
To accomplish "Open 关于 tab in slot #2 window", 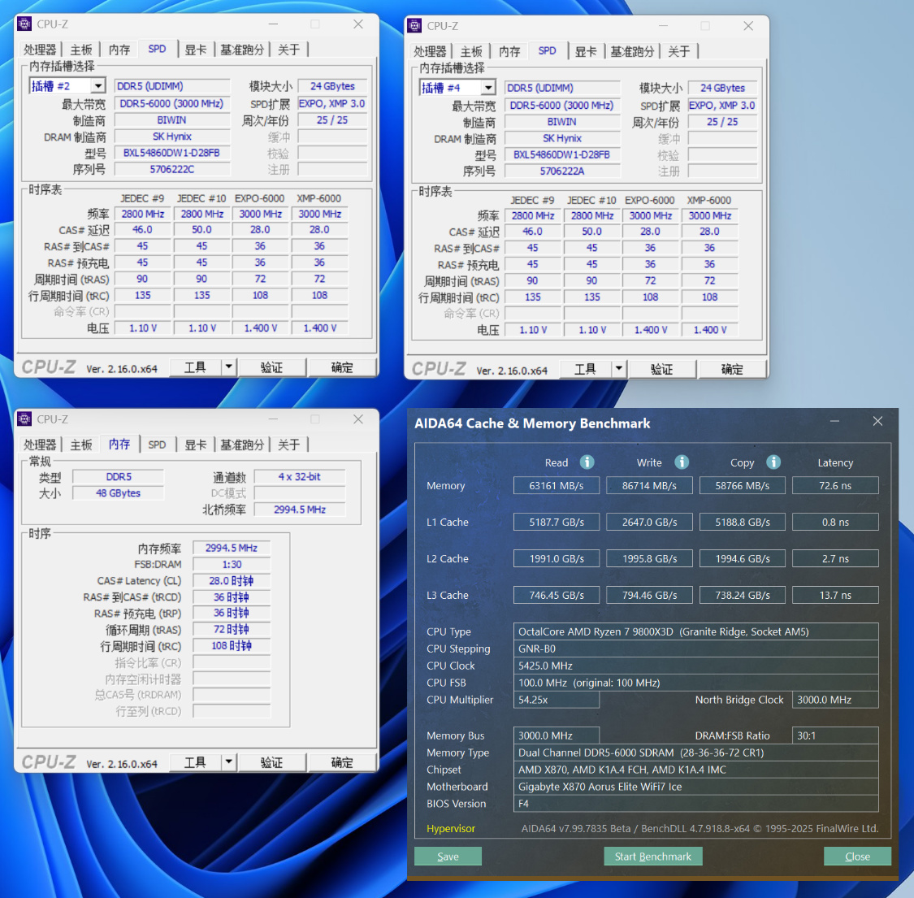I will click(x=288, y=50).
